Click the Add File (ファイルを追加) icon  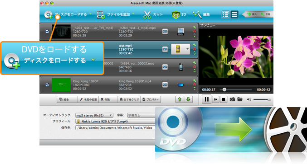[101, 15]
